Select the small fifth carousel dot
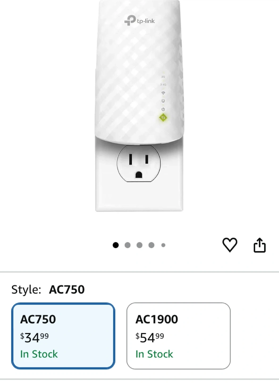The height and width of the screenshot is (383, 279). click(163, 245)
